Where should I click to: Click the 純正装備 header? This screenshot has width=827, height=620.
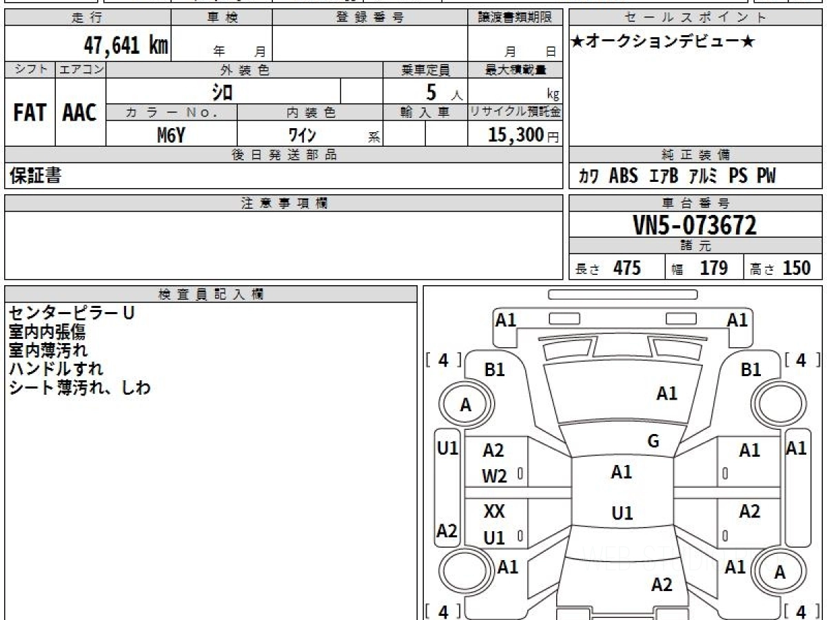(x=696, y=155)
